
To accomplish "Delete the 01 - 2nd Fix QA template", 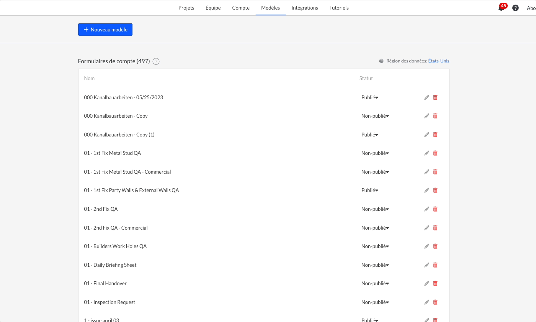I will coord(435,209).
